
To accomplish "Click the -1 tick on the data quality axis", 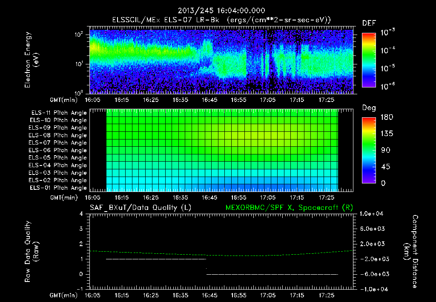I will tap(80, 289).
